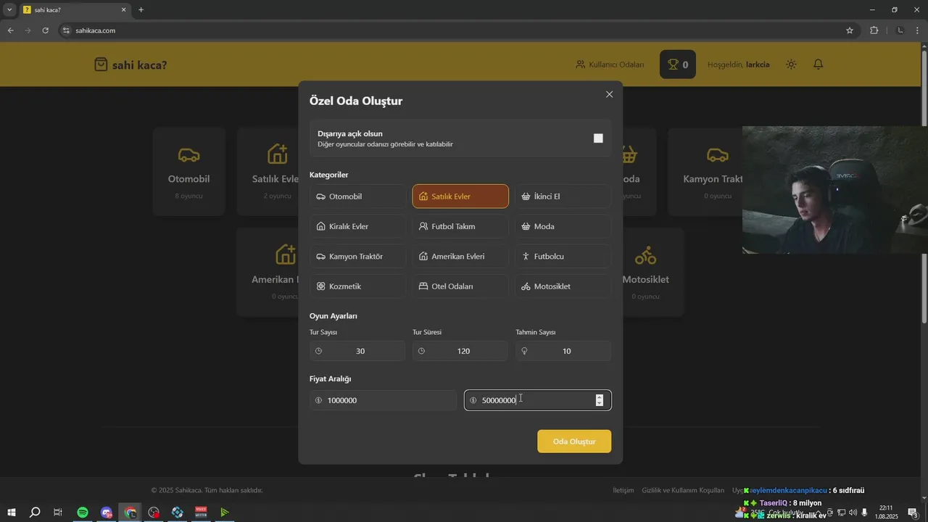Select the Otomobil category in dialog
This screenshot has height=522, width=928.
click(x=358, y=196)
